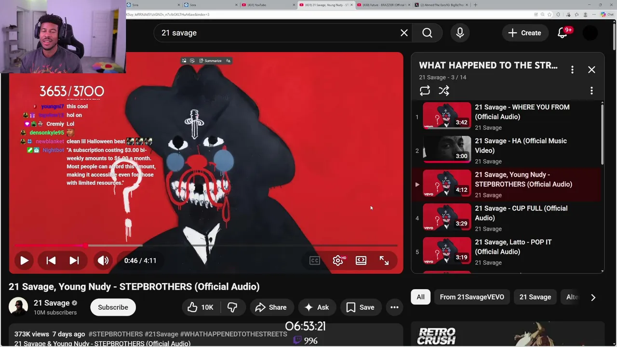This screenshot has height=347, width=617.
Task: Search with your voice microphone
Action: (x=460, y=33)
